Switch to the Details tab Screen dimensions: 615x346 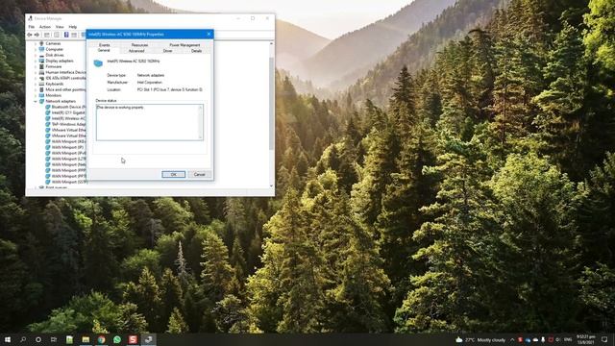coord(196,51)
